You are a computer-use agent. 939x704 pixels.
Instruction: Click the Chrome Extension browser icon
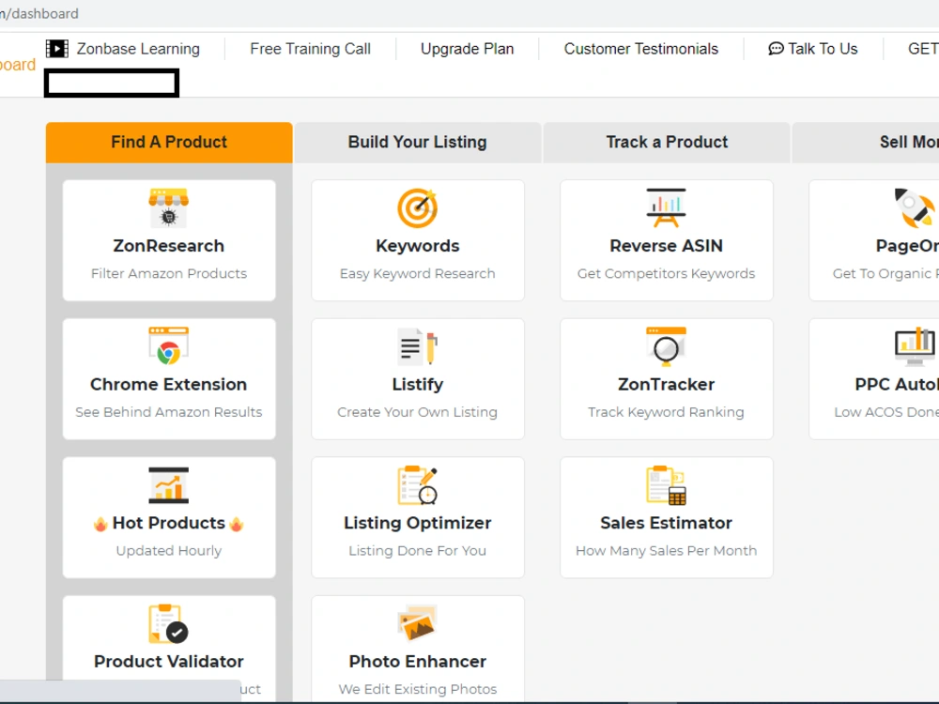coord(169,346)
